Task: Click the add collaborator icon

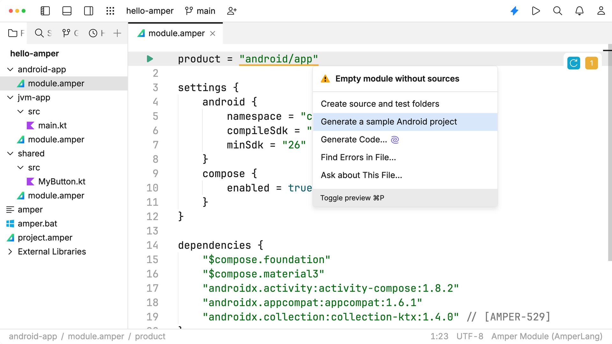Action: (232, 11)
